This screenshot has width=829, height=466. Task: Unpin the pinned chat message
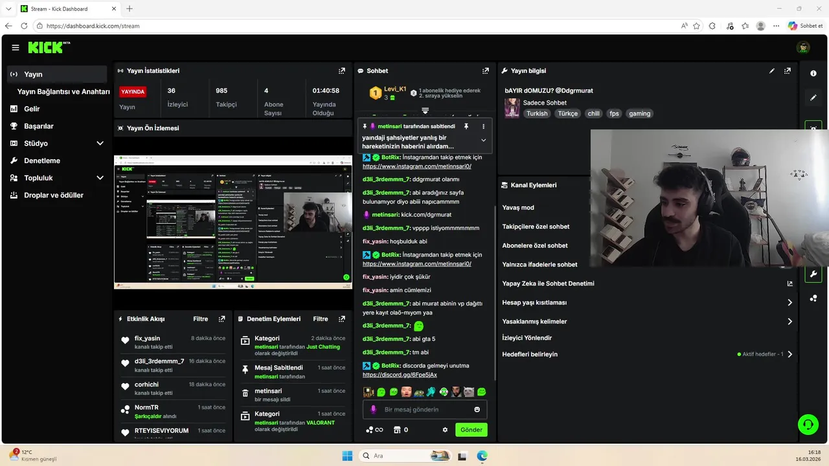click(x=466, y=126)
